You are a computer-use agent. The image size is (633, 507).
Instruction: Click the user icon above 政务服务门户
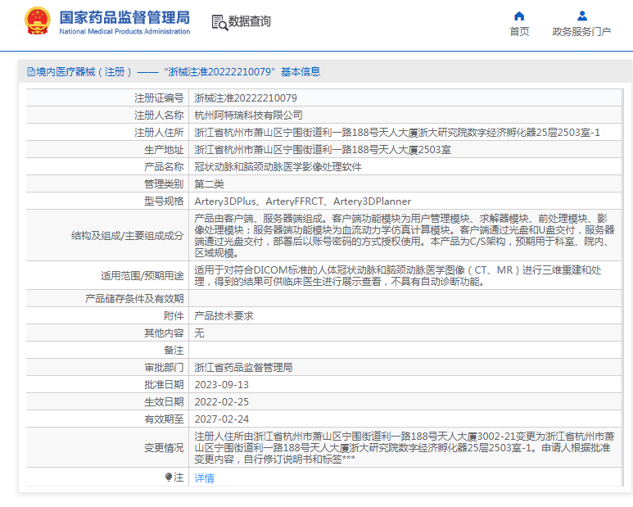tap(581, 16)
